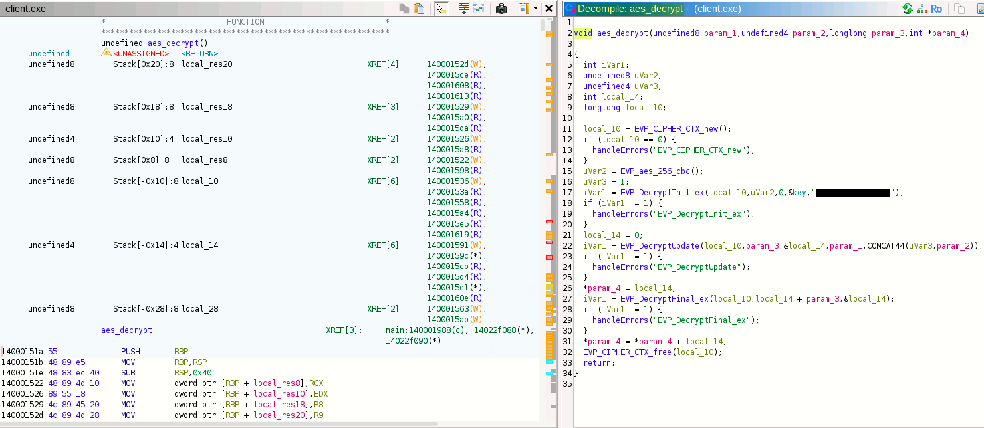Re-decompile using the green refresh icon

click(x=907, y=9)
